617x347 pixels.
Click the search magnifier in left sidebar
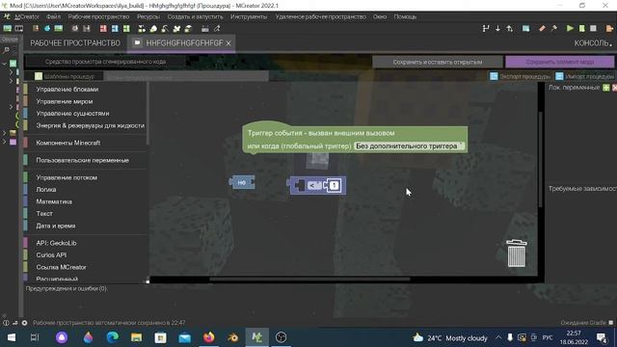point(7,50)
